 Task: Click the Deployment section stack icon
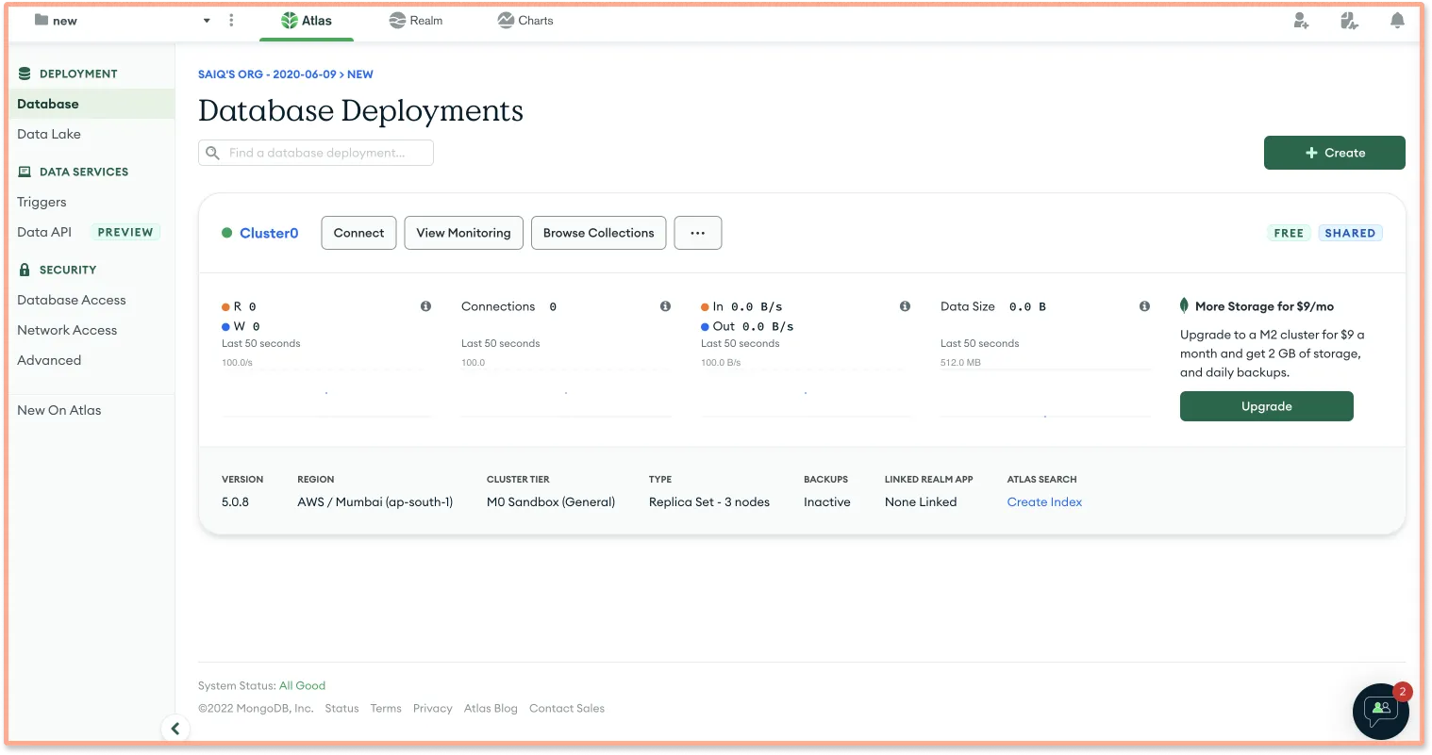click(25, 74)
